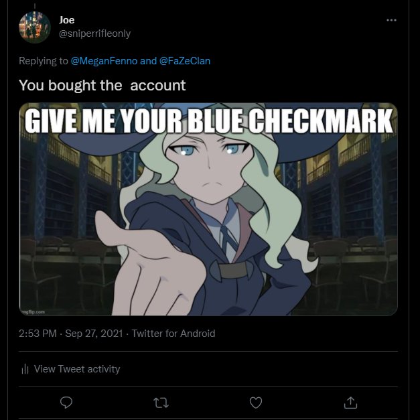420x420 pixels.
Task: Open the @FaZeClan mention link
Action: point(185,61)
